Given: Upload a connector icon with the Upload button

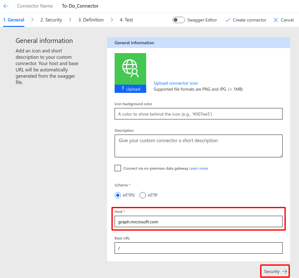Looking at the screenshot, I should [x=130, y=89].
